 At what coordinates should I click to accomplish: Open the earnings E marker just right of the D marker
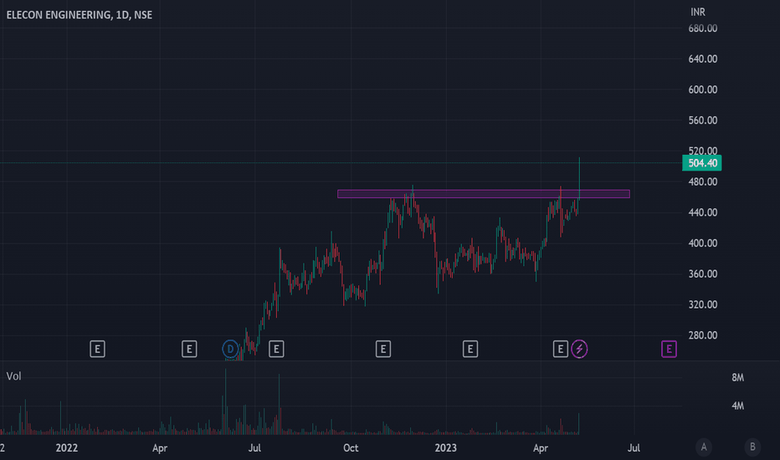[x=276, y=349]
